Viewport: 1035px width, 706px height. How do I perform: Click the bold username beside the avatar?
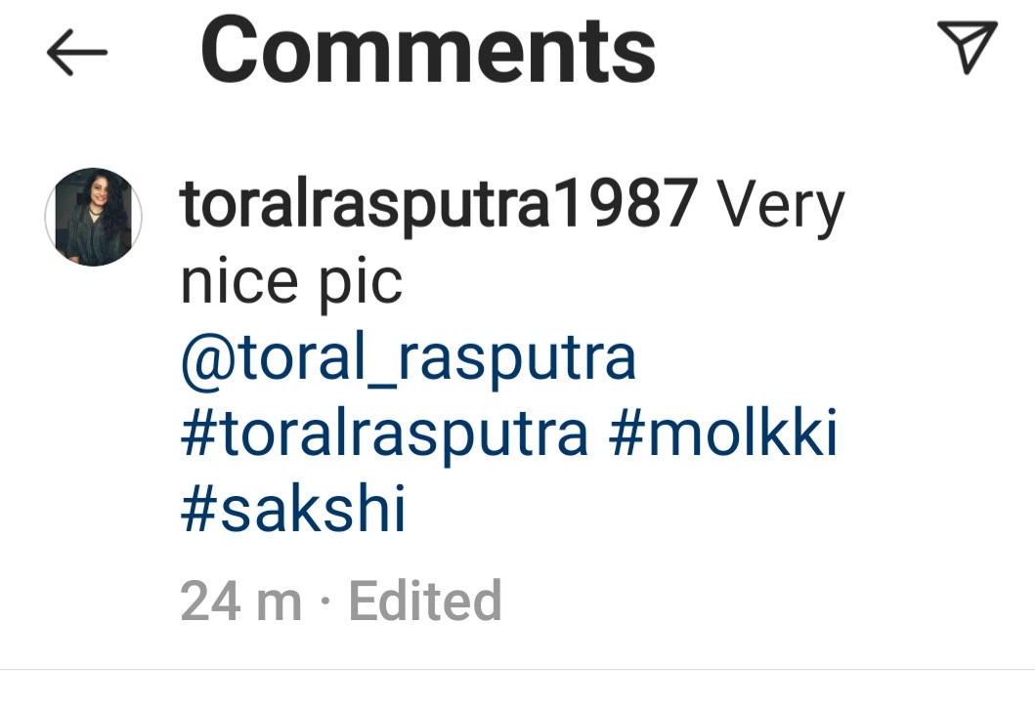tap(439, 204)
